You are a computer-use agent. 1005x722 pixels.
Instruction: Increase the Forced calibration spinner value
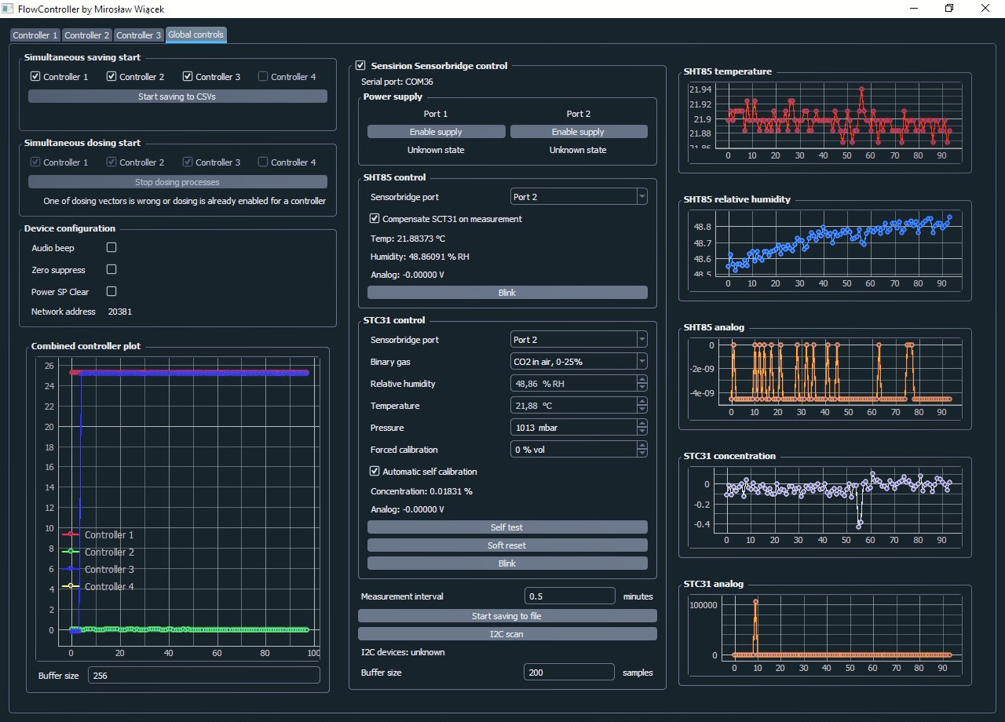(641, 446)
